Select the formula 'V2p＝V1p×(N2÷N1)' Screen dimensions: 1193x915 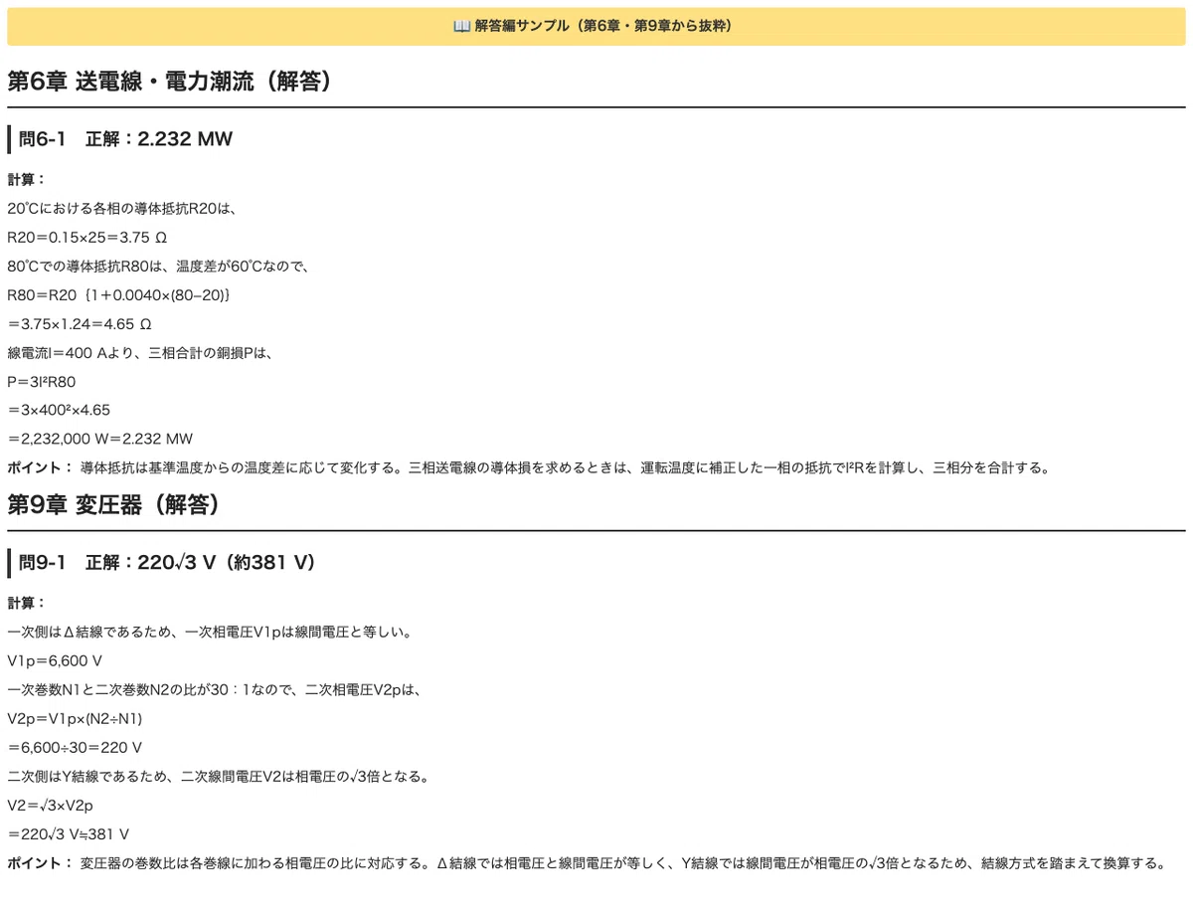[76, 719]
